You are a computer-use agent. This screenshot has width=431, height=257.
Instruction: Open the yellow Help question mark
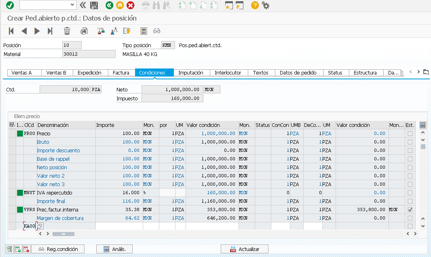point(254,5)
